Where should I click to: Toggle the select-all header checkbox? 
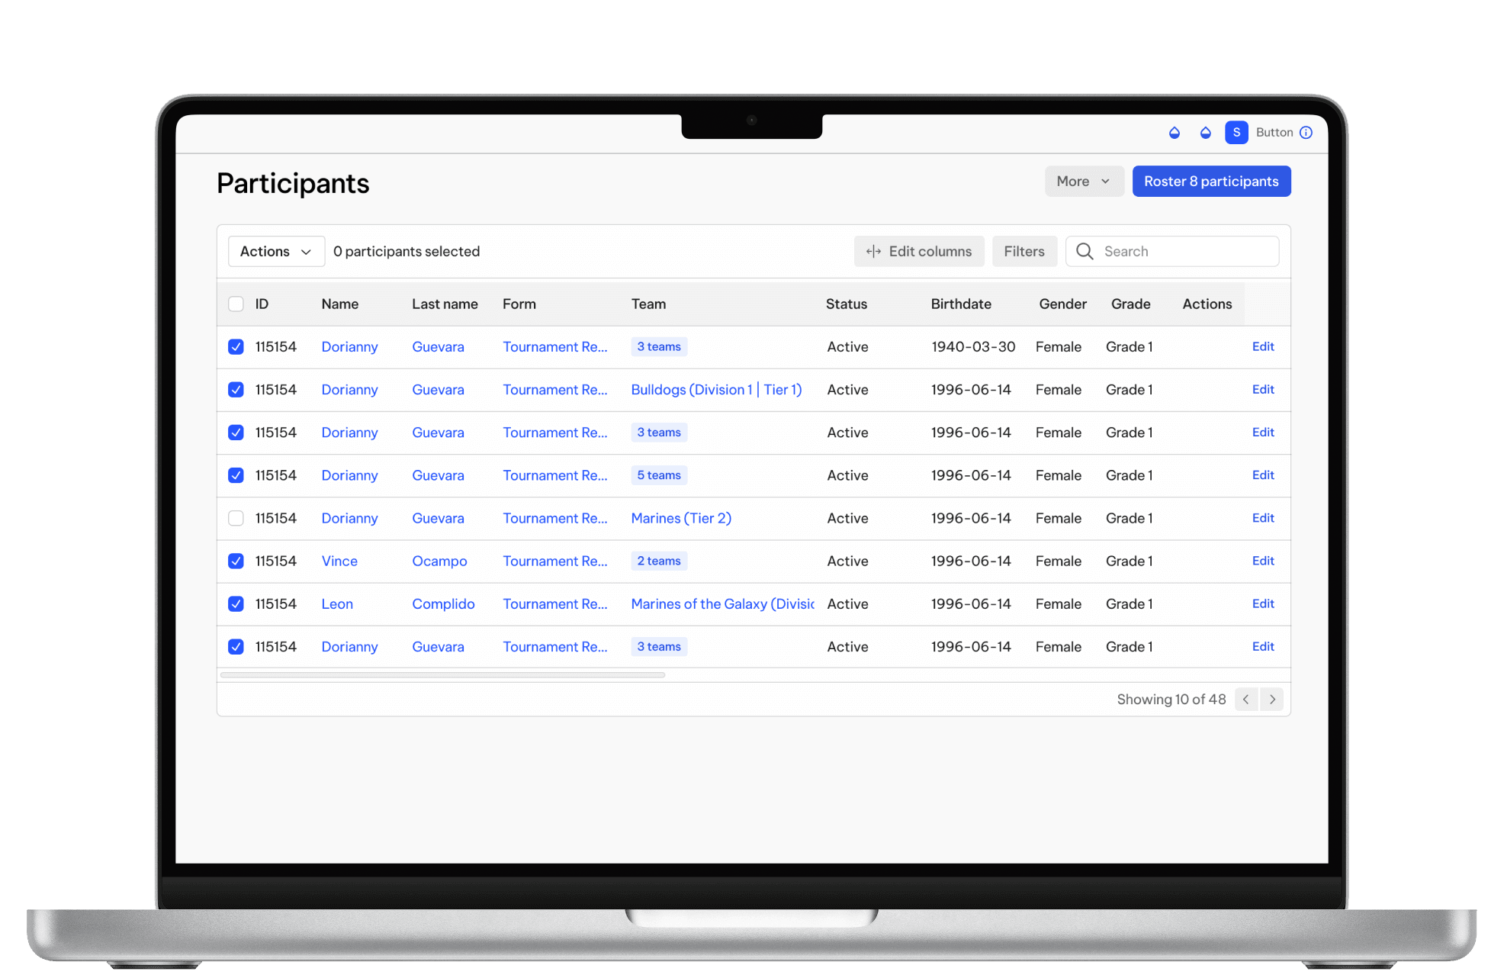(236, 304)
